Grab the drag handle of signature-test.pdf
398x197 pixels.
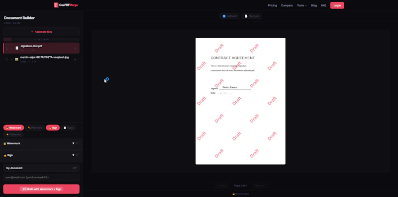click(7, 48)
